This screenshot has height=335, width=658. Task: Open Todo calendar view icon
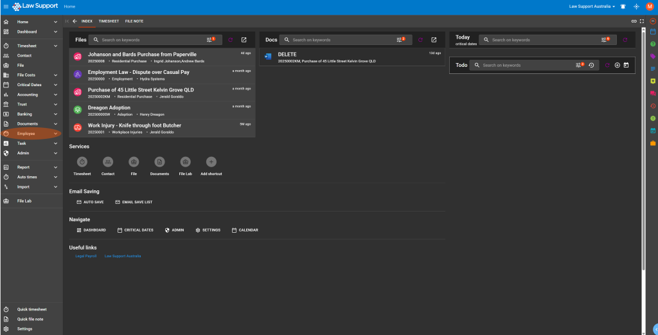pyautogui.click(x=626, y=65)
